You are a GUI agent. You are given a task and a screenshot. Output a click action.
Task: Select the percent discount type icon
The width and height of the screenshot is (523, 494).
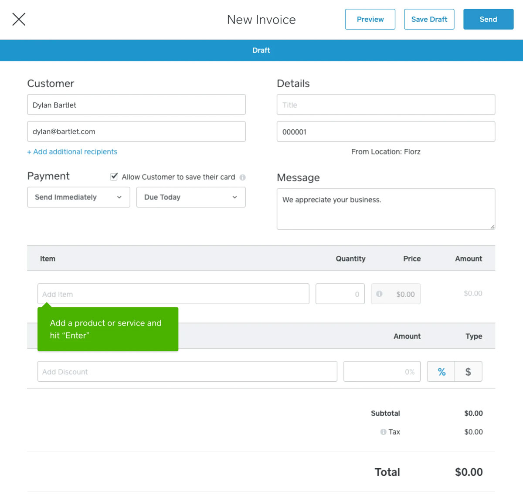[x=441, y=371]
